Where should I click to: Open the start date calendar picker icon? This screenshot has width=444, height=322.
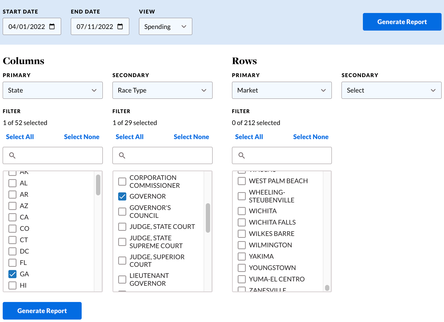coord(52,27)
